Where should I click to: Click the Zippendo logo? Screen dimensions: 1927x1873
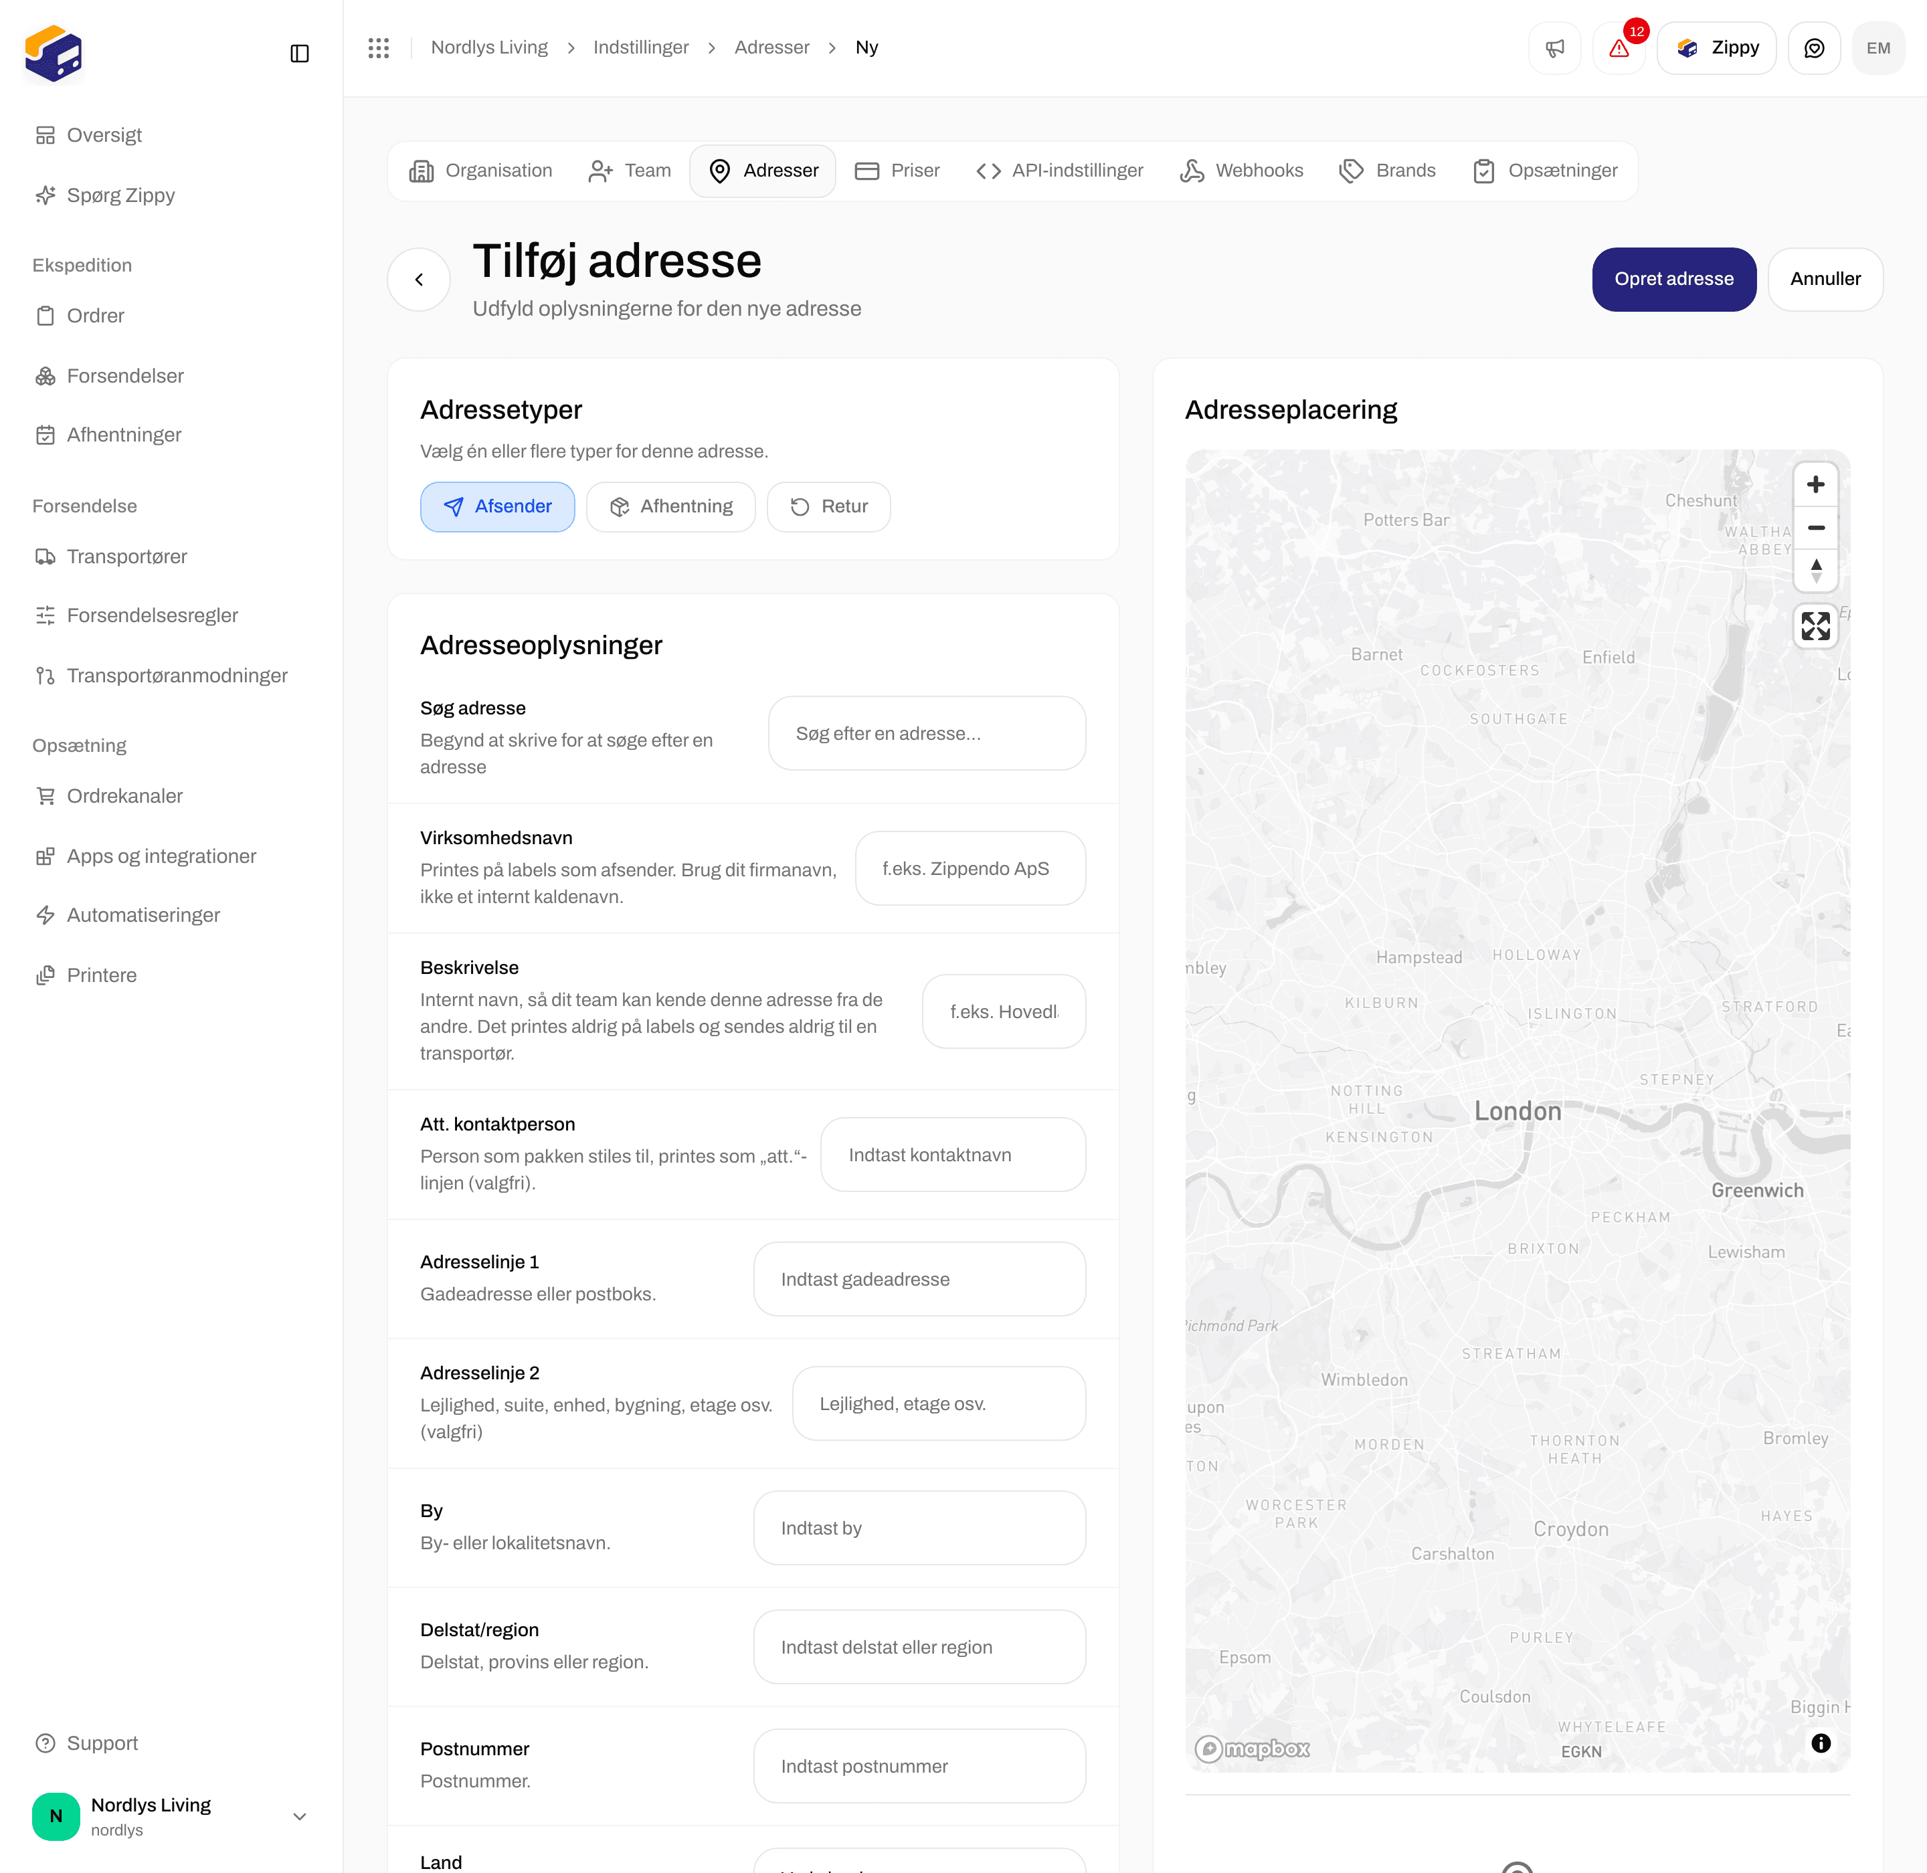pyautogui.click(x=53, y=53)
